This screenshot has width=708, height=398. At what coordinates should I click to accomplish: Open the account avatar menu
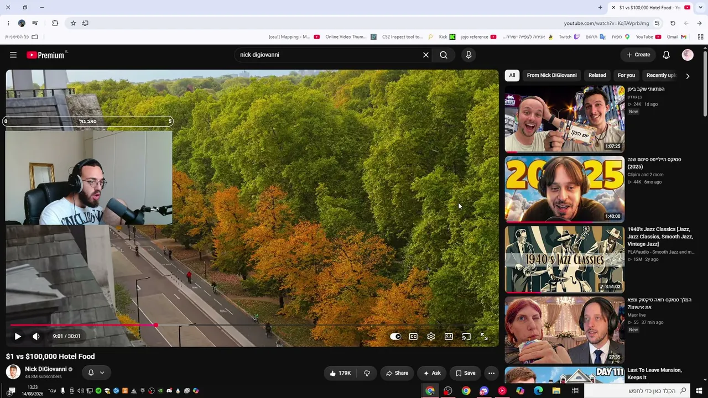coord(688,55)
